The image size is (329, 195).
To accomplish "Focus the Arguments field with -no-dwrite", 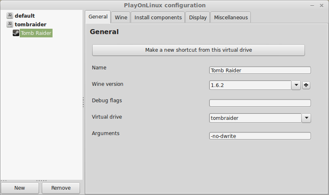I will [260, 136].
